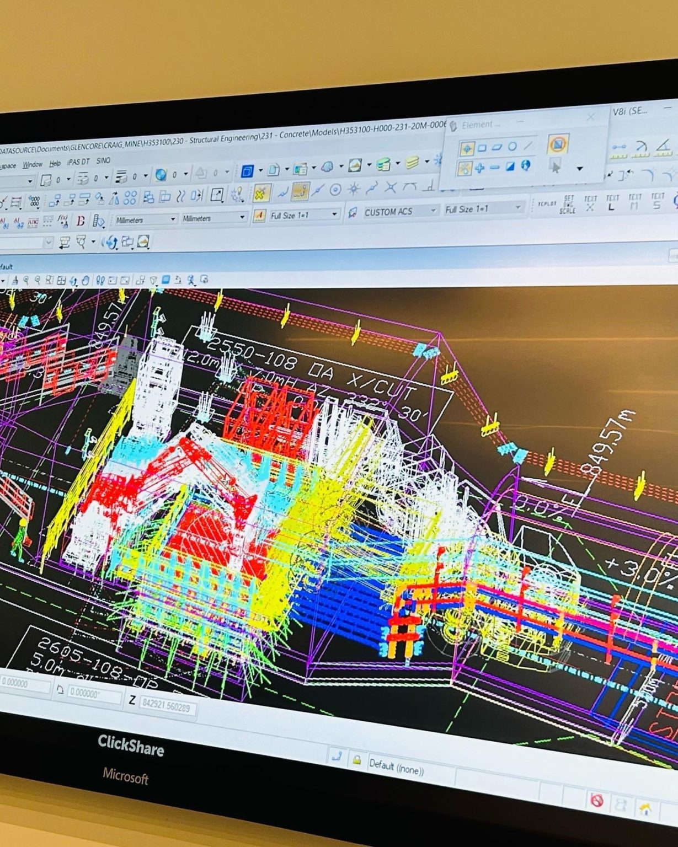Click the TEXT L size tool
678x847 pixels.
tap(612, 202)
